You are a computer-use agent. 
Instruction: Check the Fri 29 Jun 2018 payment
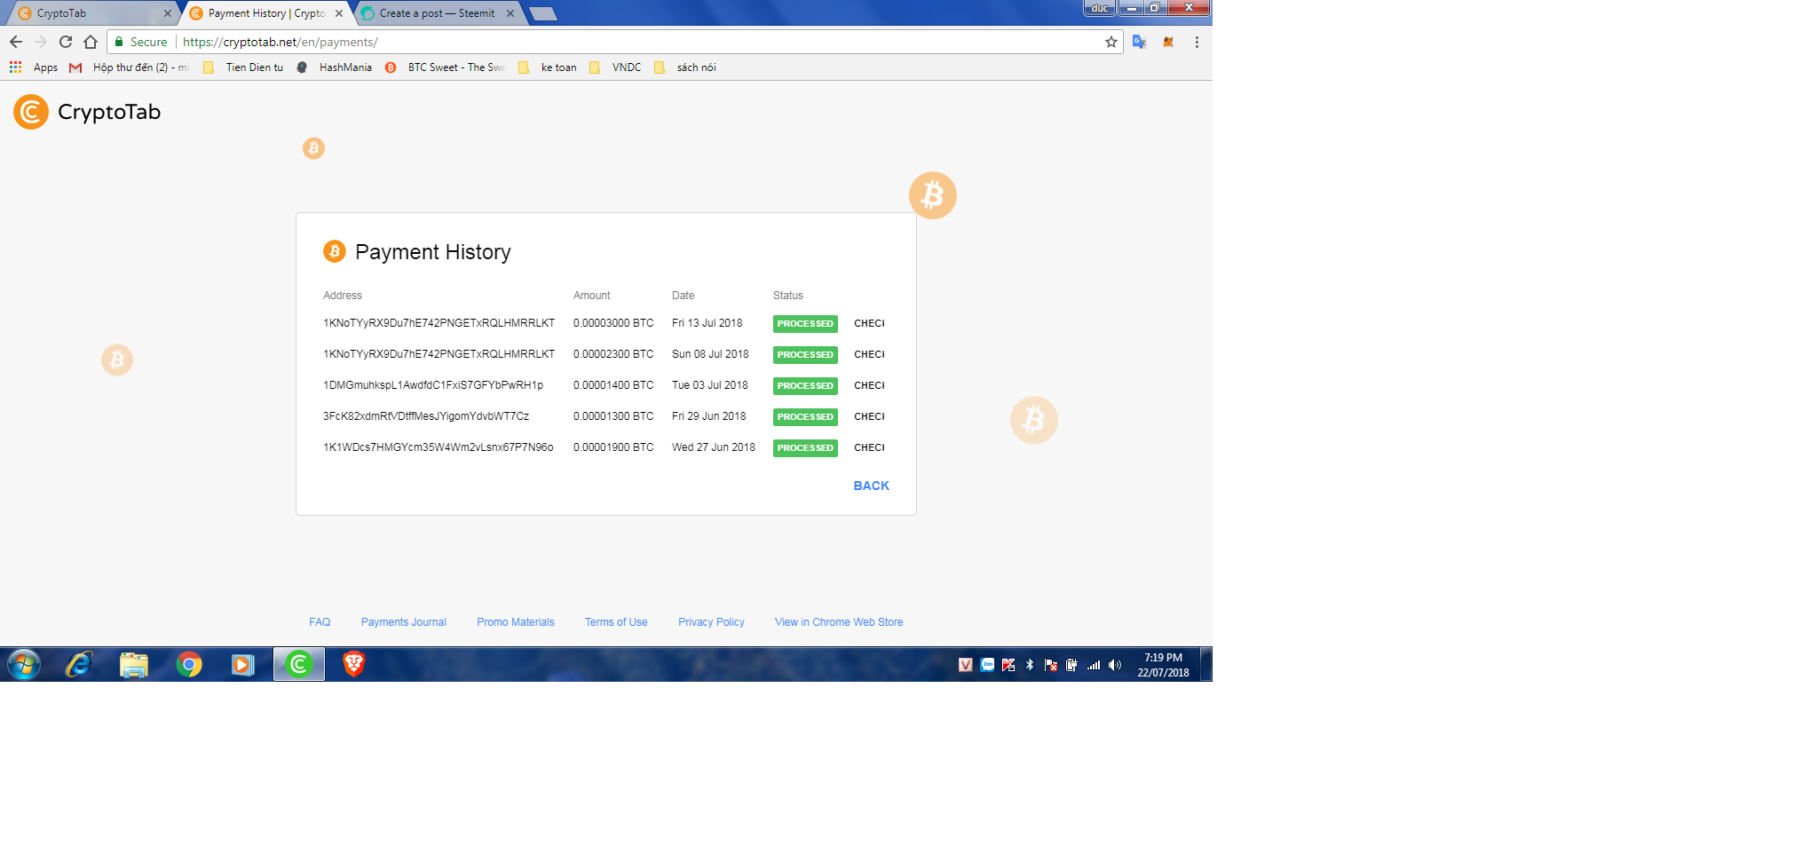(x=869, y=417)
